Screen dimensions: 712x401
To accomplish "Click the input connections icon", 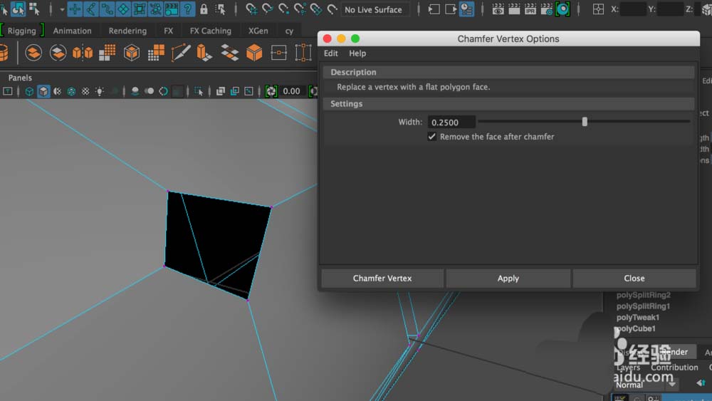I will 434,9.
